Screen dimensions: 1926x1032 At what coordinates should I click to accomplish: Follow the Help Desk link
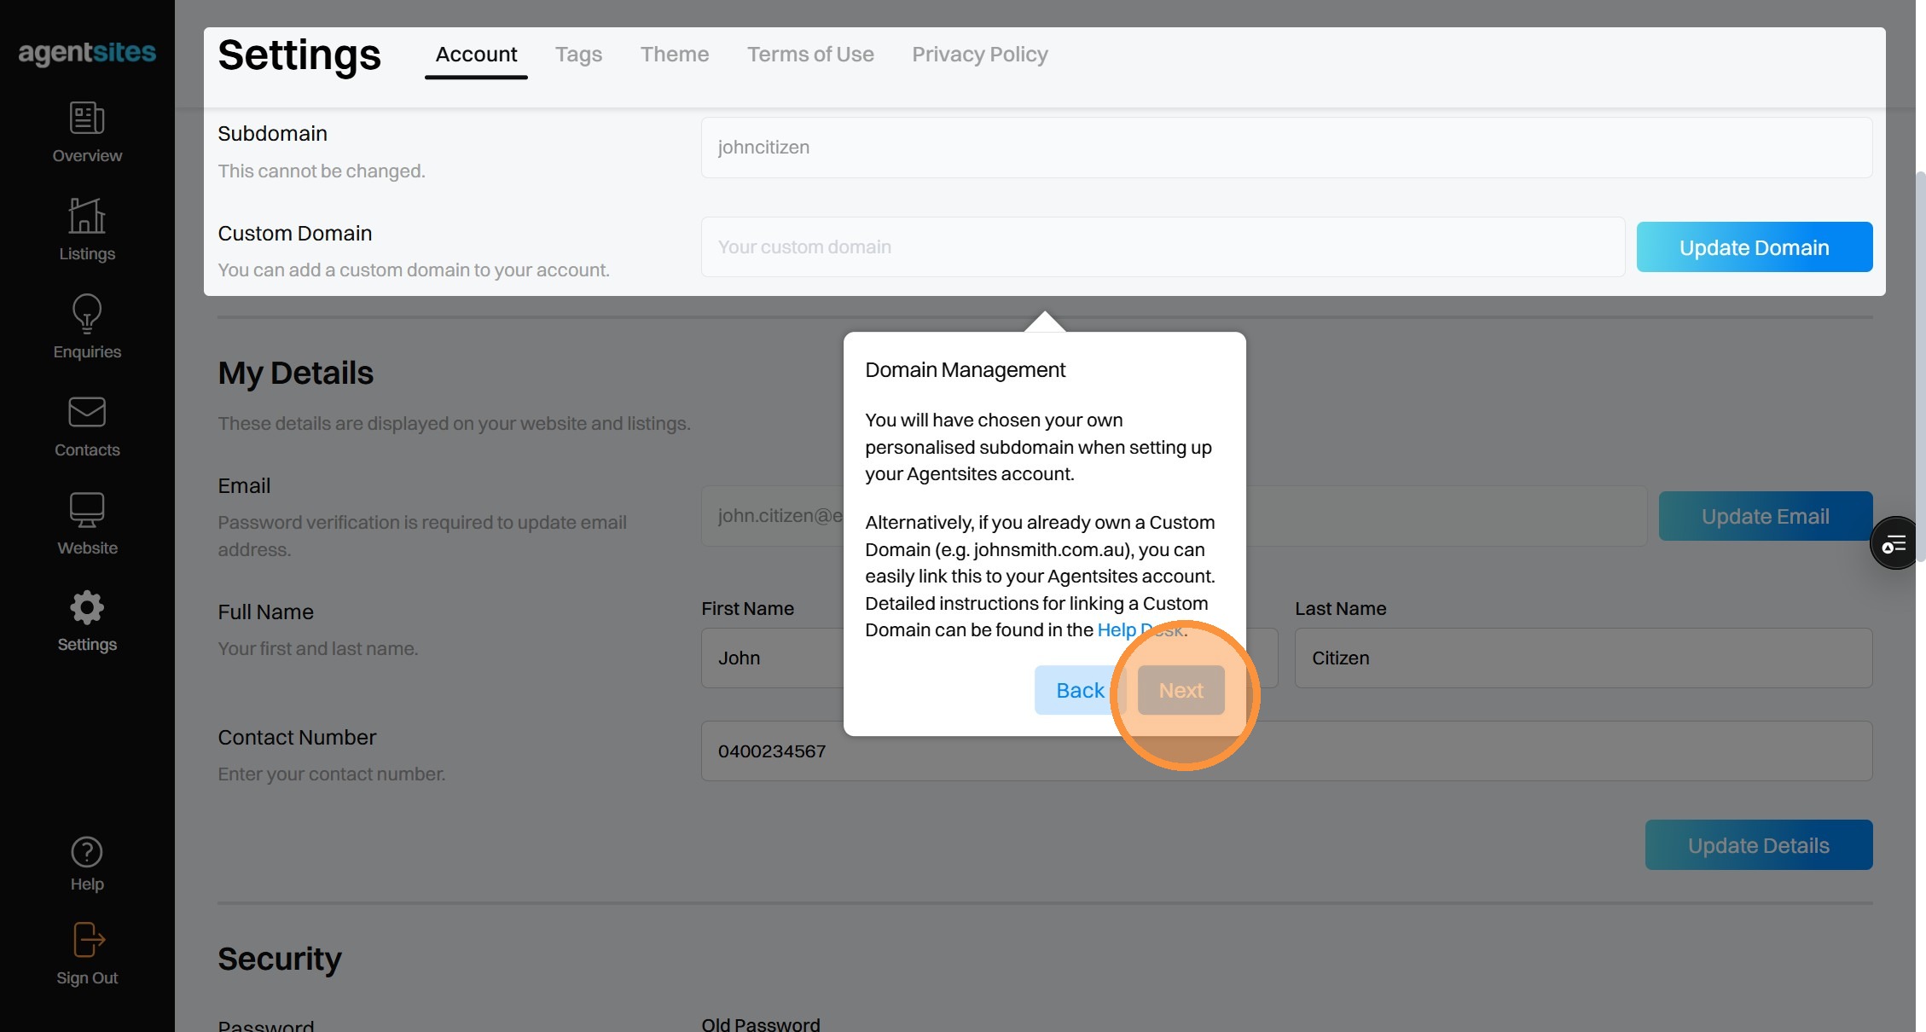(x=1117, y=630)
